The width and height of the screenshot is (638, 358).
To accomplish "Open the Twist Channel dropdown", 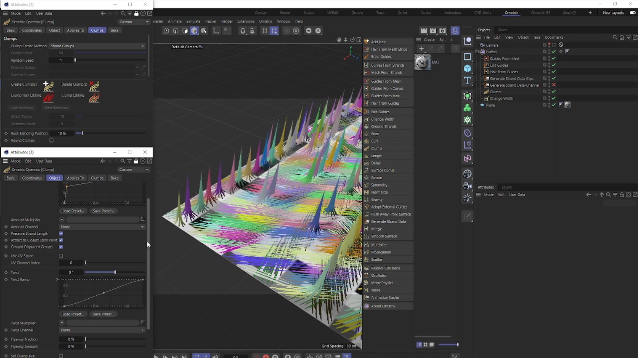I will coord(102,330).
